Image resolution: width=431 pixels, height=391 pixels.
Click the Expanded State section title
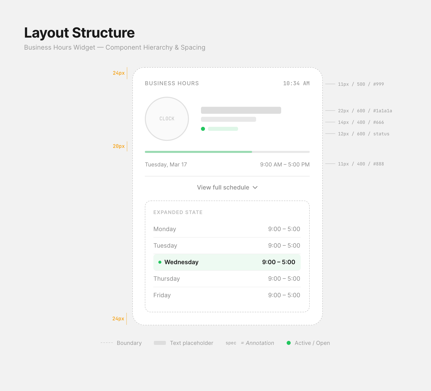point(178,212)
